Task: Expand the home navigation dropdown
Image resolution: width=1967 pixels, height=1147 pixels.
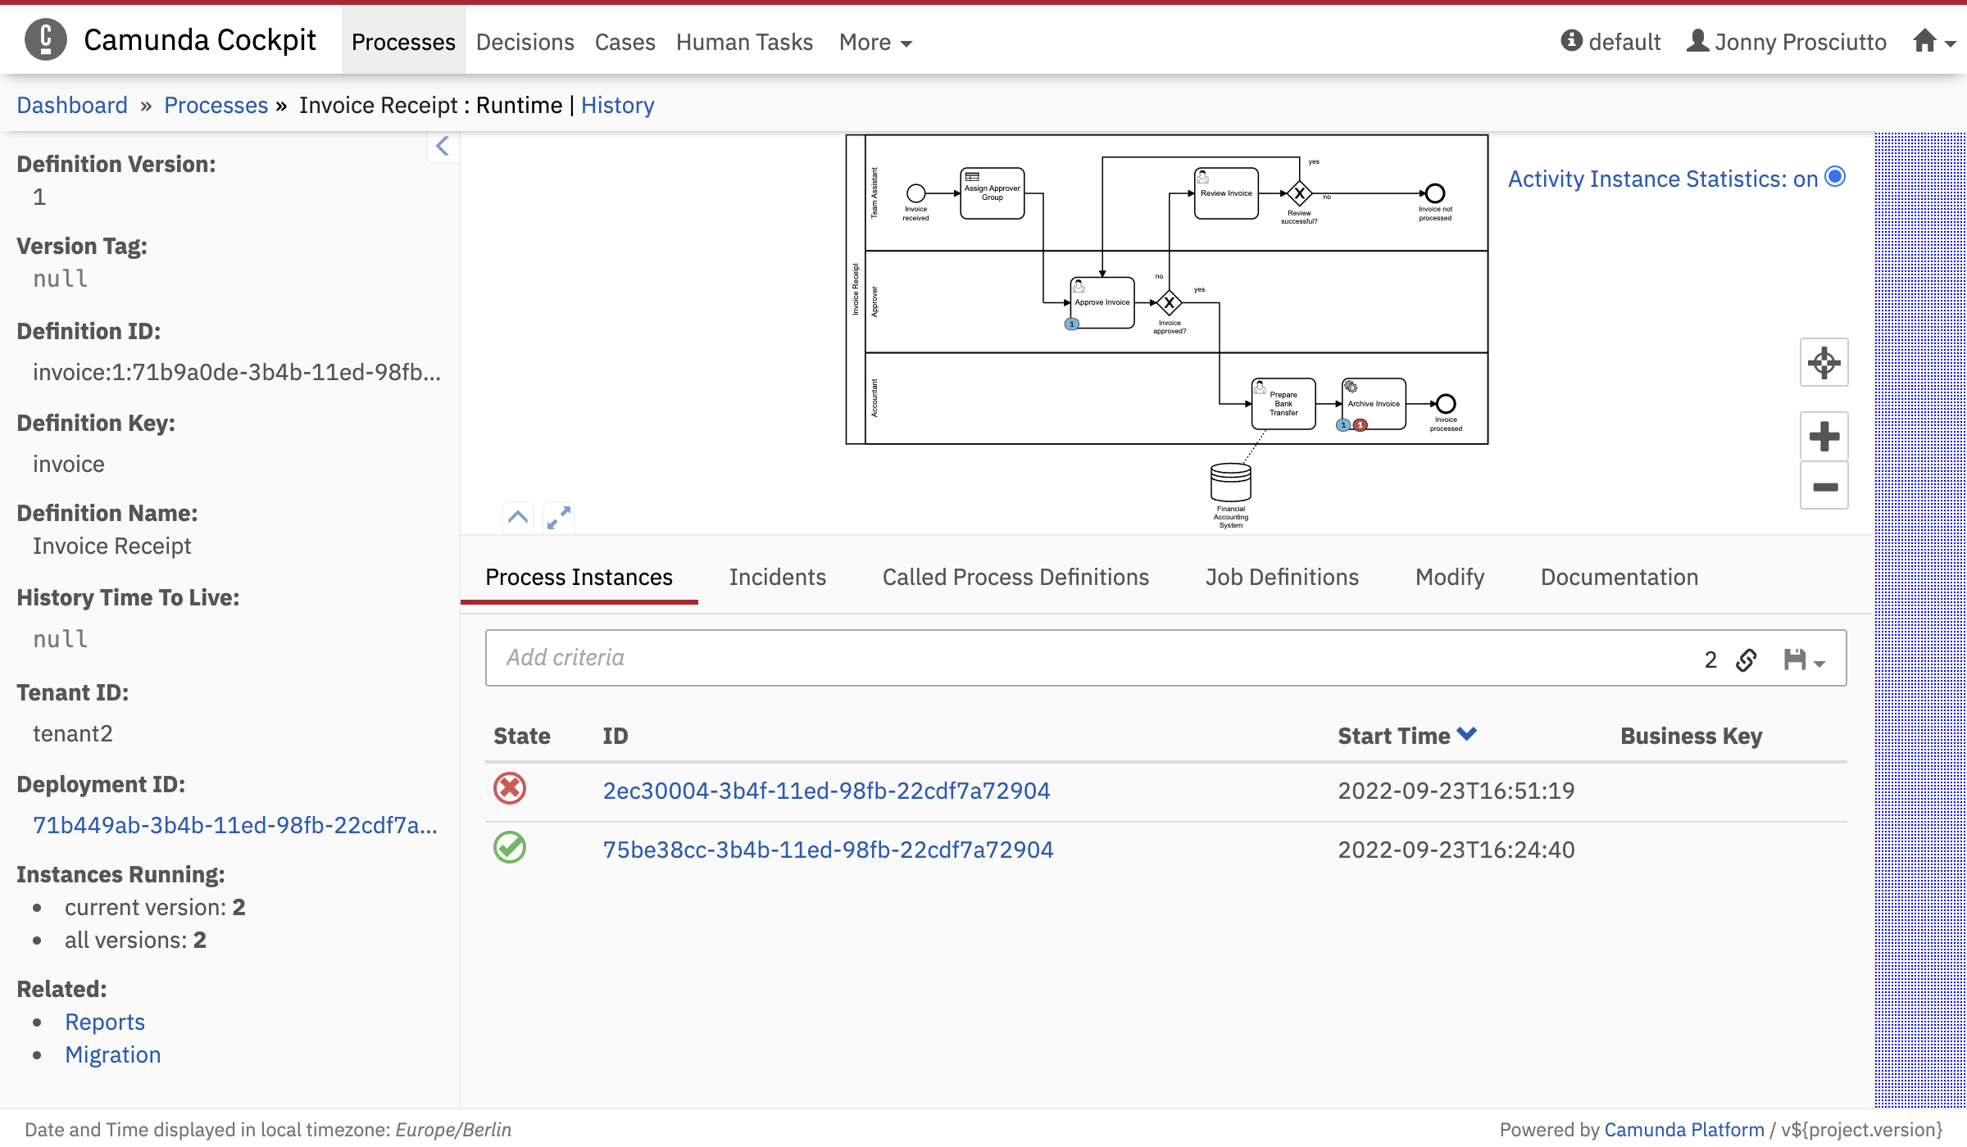Action: click(x=1933, y=42)
